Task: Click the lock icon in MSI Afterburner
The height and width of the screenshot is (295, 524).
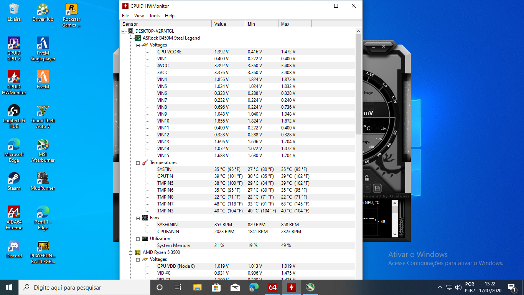Action: point(367,178)
